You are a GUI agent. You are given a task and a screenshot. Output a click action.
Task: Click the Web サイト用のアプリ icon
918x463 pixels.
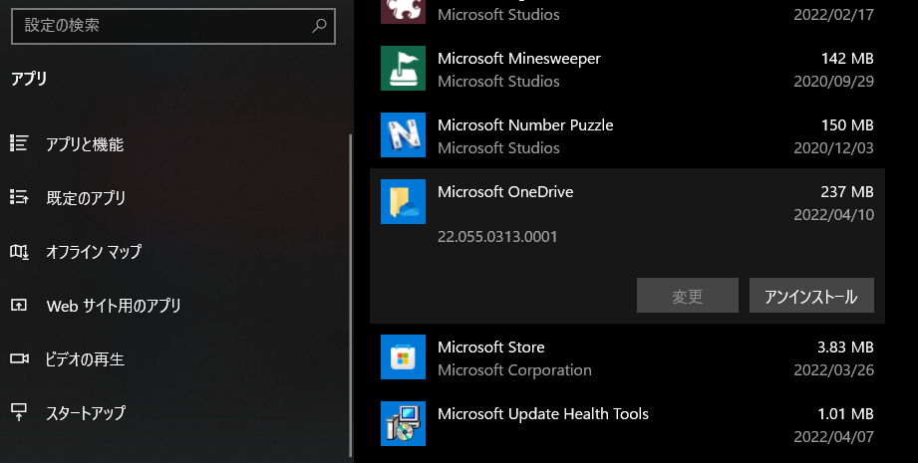point(19,305)
